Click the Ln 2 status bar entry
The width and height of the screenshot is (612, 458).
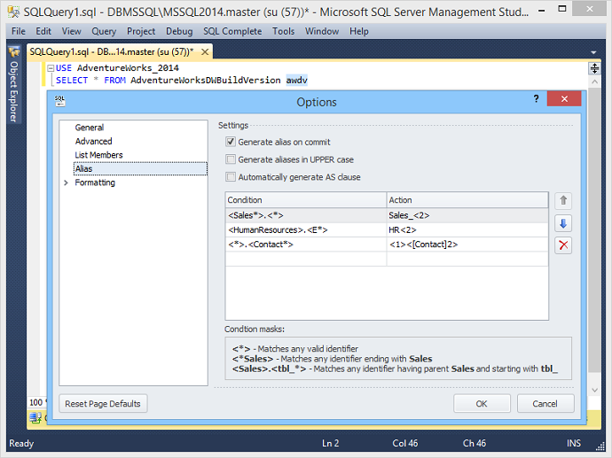[x=330, y=443]
